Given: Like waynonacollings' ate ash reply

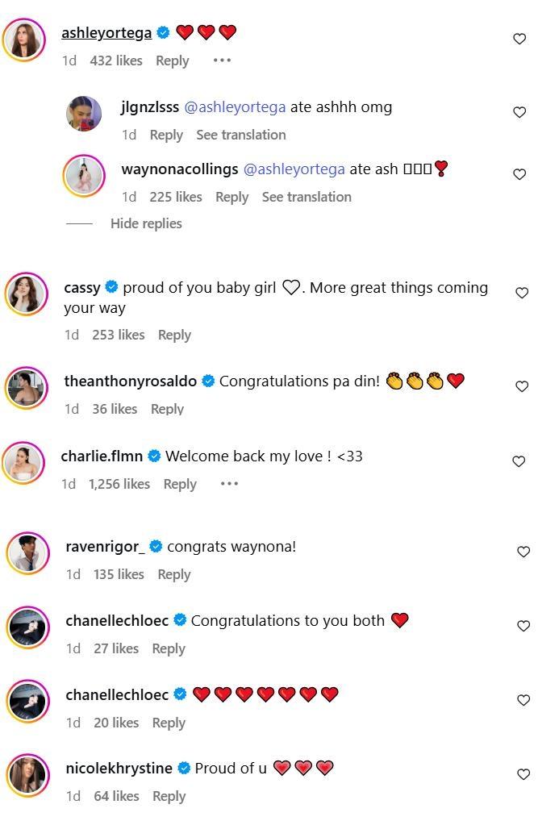Looking at the screenshot, I should pyautogui.click(x=519, y=174).
